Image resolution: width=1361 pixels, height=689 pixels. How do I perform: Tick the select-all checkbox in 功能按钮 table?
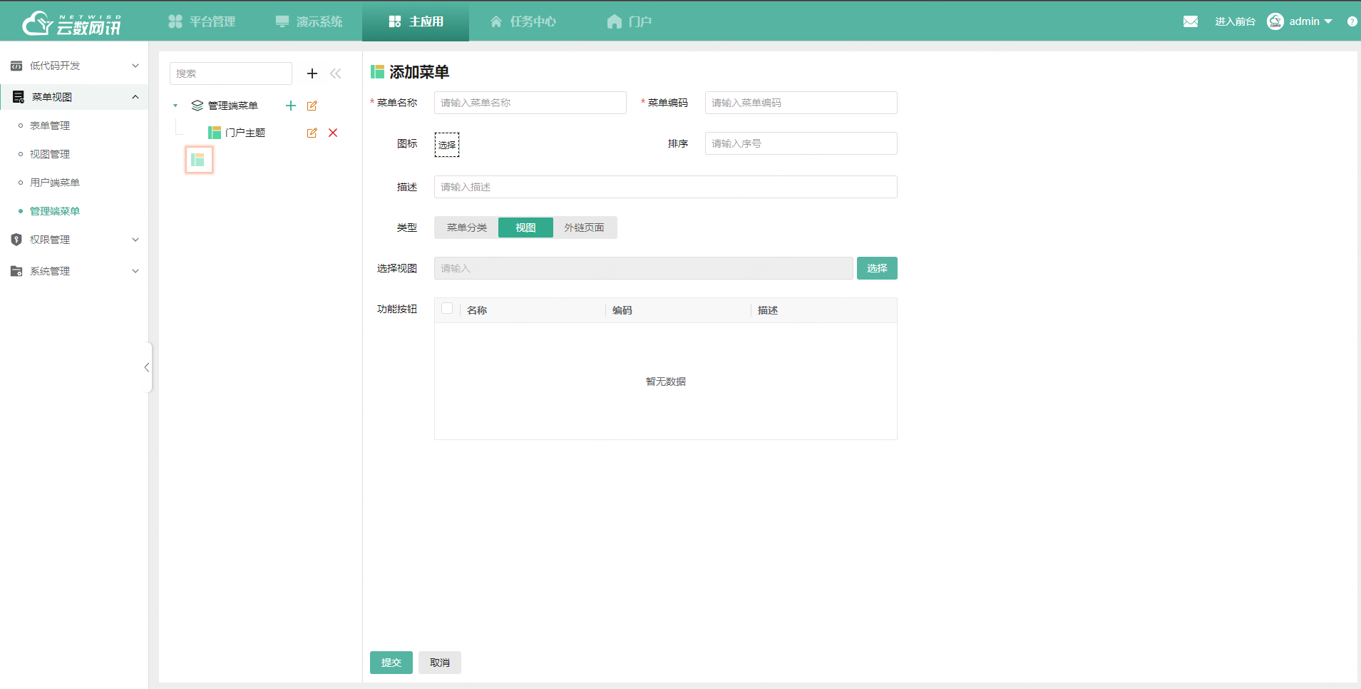(447, 309)
